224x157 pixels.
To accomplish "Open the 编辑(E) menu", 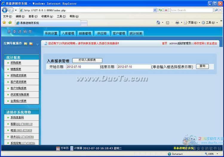I will click(x=20, y=16).
